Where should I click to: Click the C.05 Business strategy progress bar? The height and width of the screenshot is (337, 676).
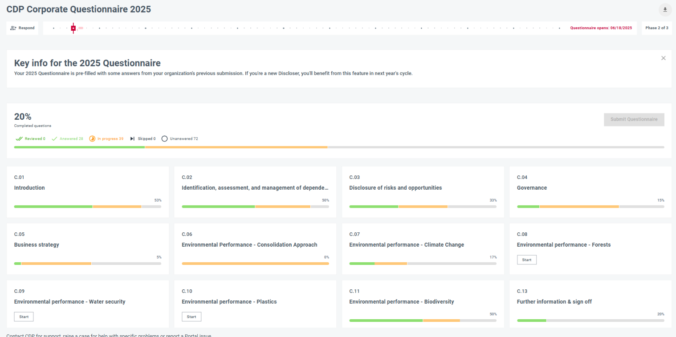[87, 264]
